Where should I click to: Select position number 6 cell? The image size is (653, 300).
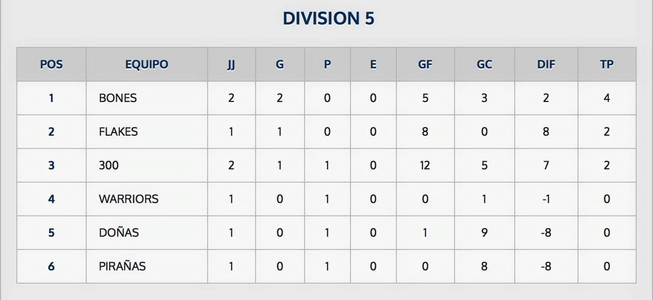(52, 266)
